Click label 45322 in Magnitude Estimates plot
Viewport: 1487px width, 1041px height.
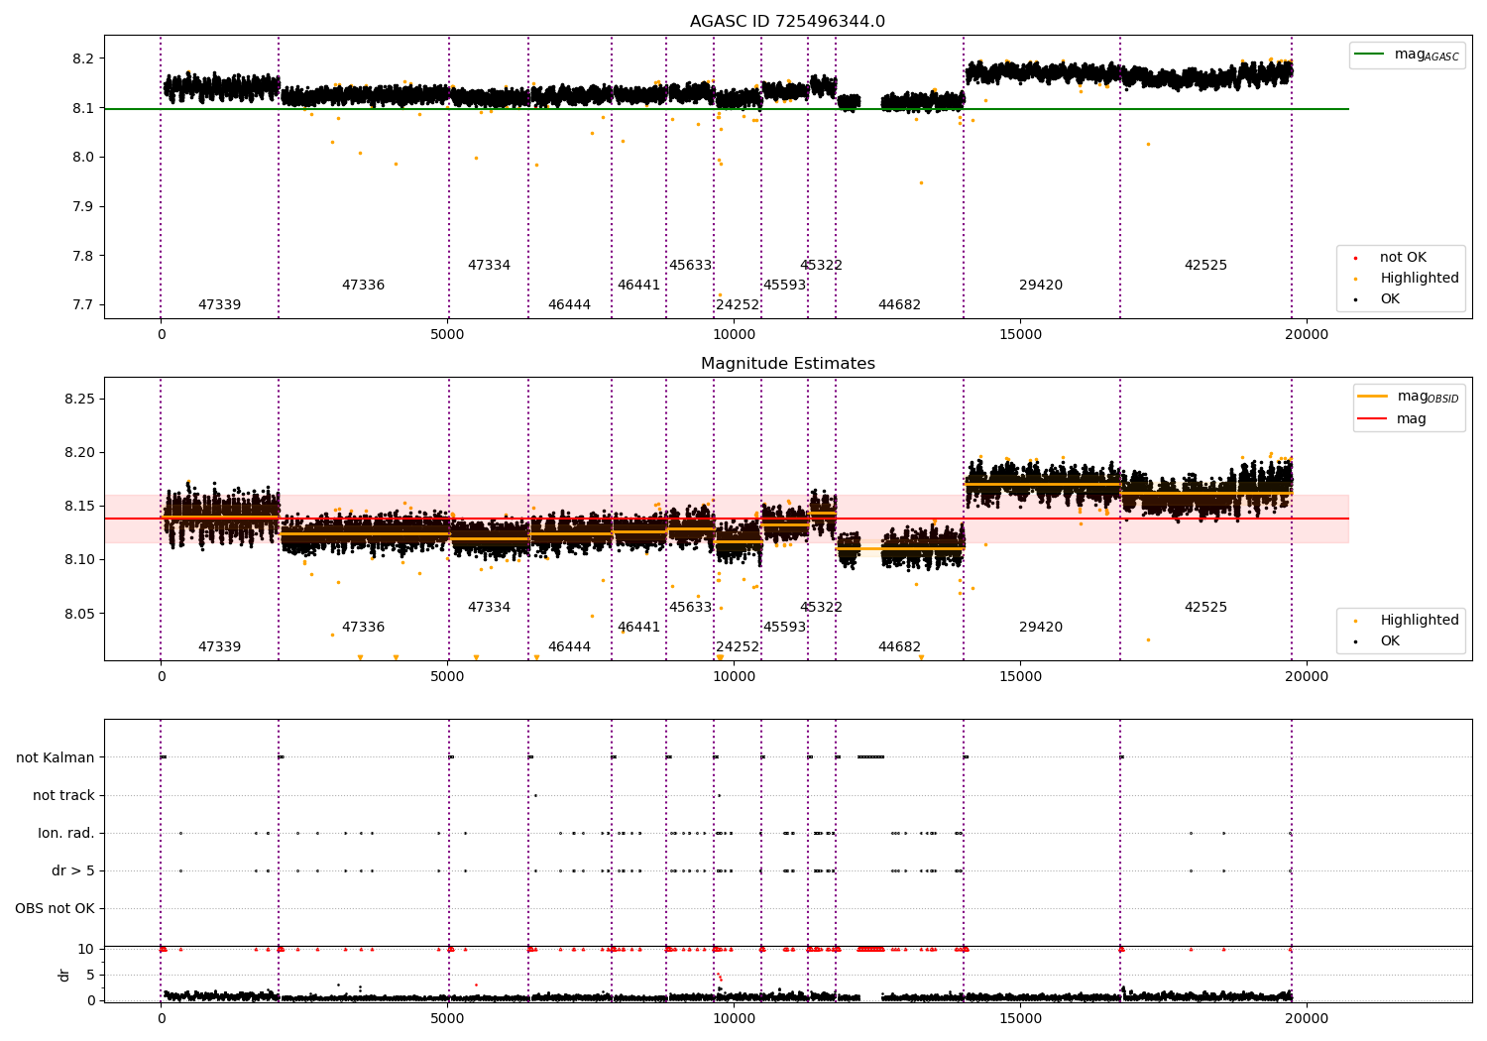click(x=821, y=608)
